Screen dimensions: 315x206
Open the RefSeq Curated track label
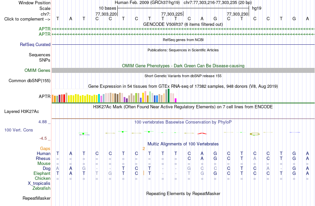[35, 44]
